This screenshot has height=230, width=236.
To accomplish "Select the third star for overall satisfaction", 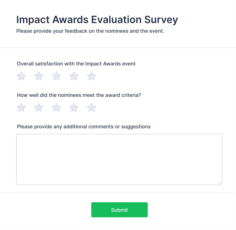I will click(x=56, y=76).
